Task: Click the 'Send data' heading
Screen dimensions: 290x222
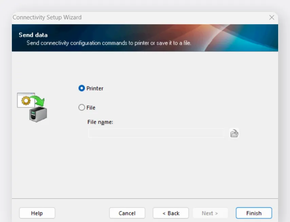Action: click(33, 35)
